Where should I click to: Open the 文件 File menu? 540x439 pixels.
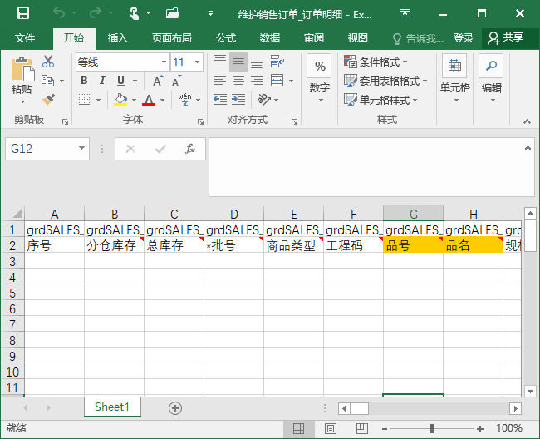[x=25, y=37]
